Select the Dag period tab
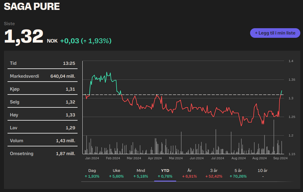Screen dimensions: 303x192 click(x=92, y=173)
